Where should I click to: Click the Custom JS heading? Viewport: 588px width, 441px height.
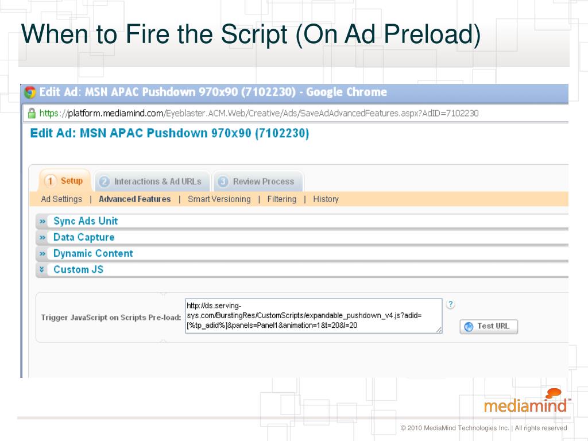click(x=78, y=270)
